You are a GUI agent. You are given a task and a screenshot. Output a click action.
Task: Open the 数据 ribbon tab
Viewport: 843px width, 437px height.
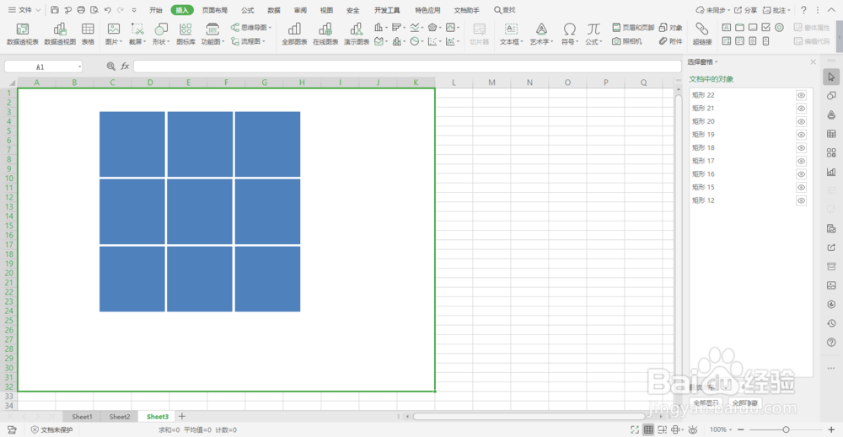tap(274, 10)
